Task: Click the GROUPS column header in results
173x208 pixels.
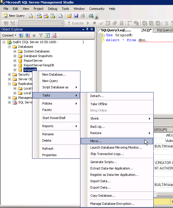Action: (163, 129)
